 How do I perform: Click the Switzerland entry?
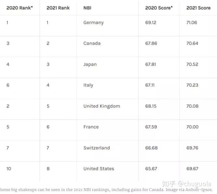click(x=97, y=148)
